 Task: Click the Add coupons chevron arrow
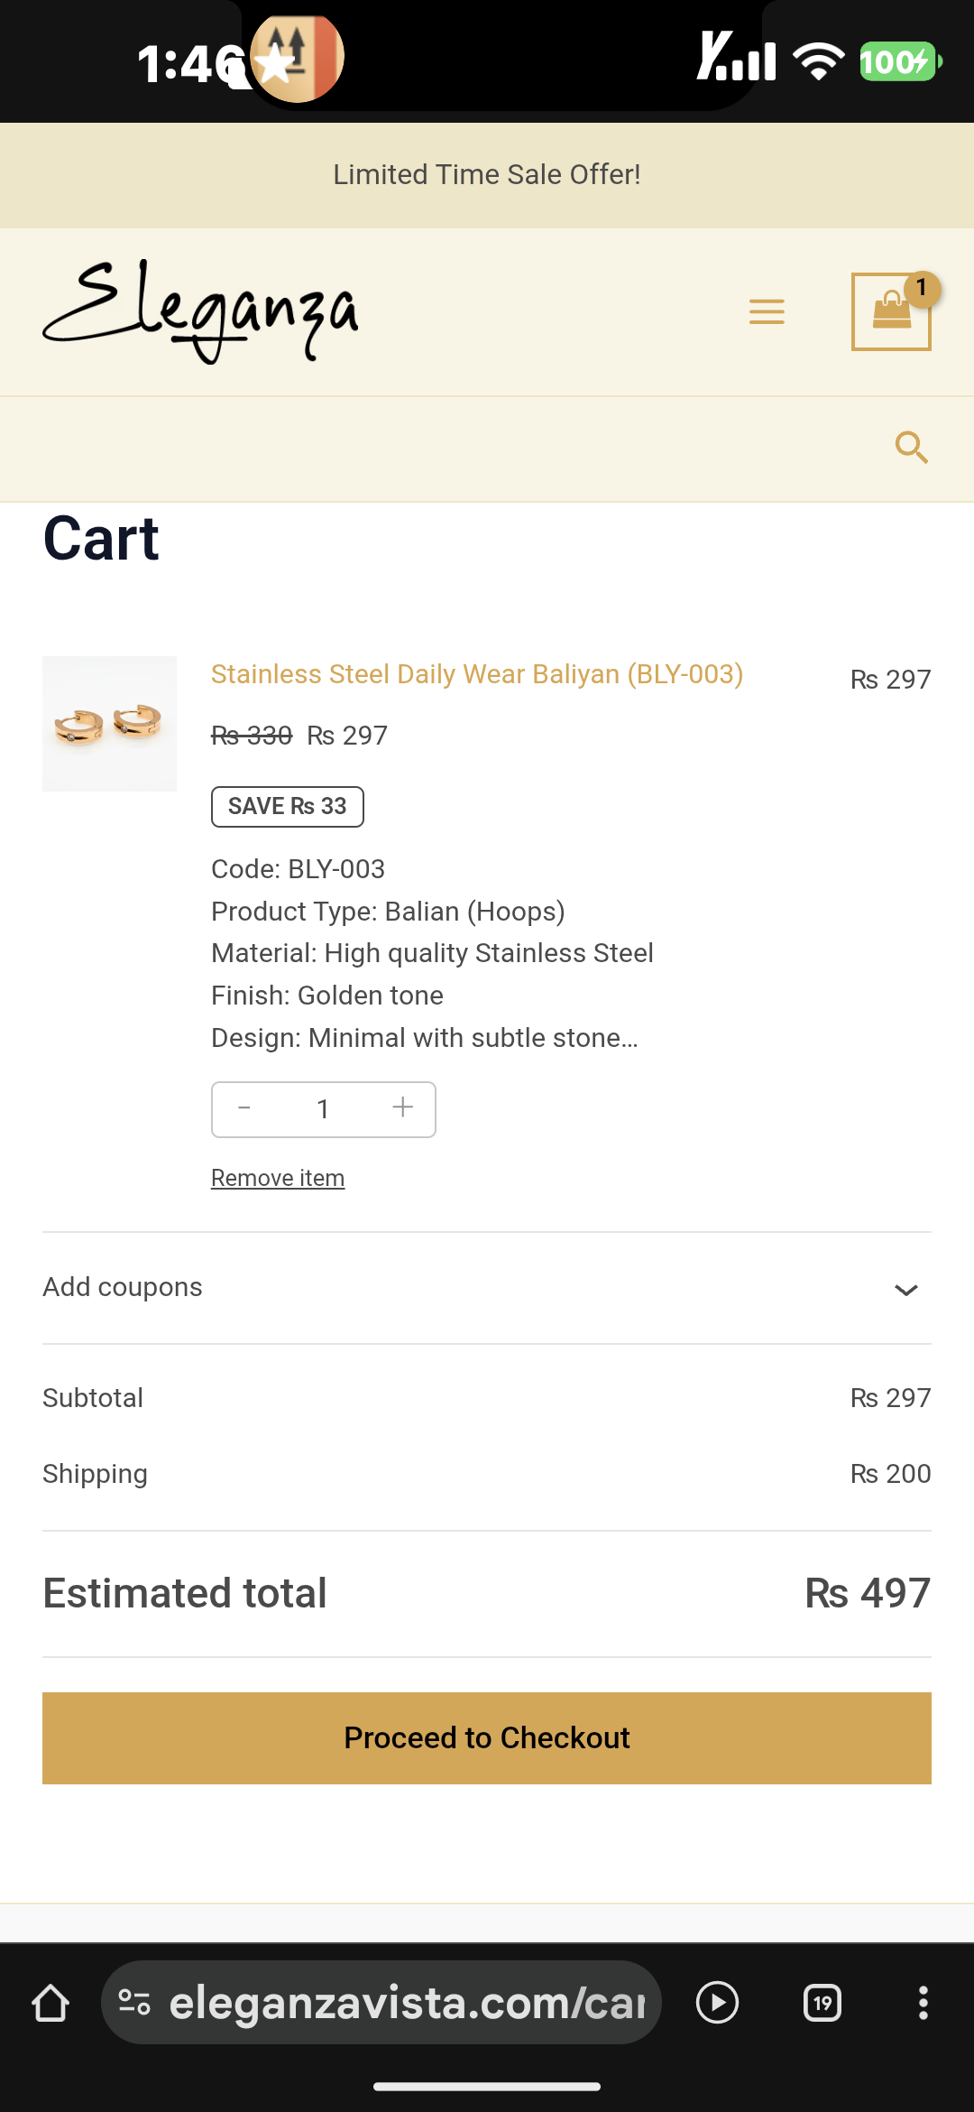[x=905, y=1289]
